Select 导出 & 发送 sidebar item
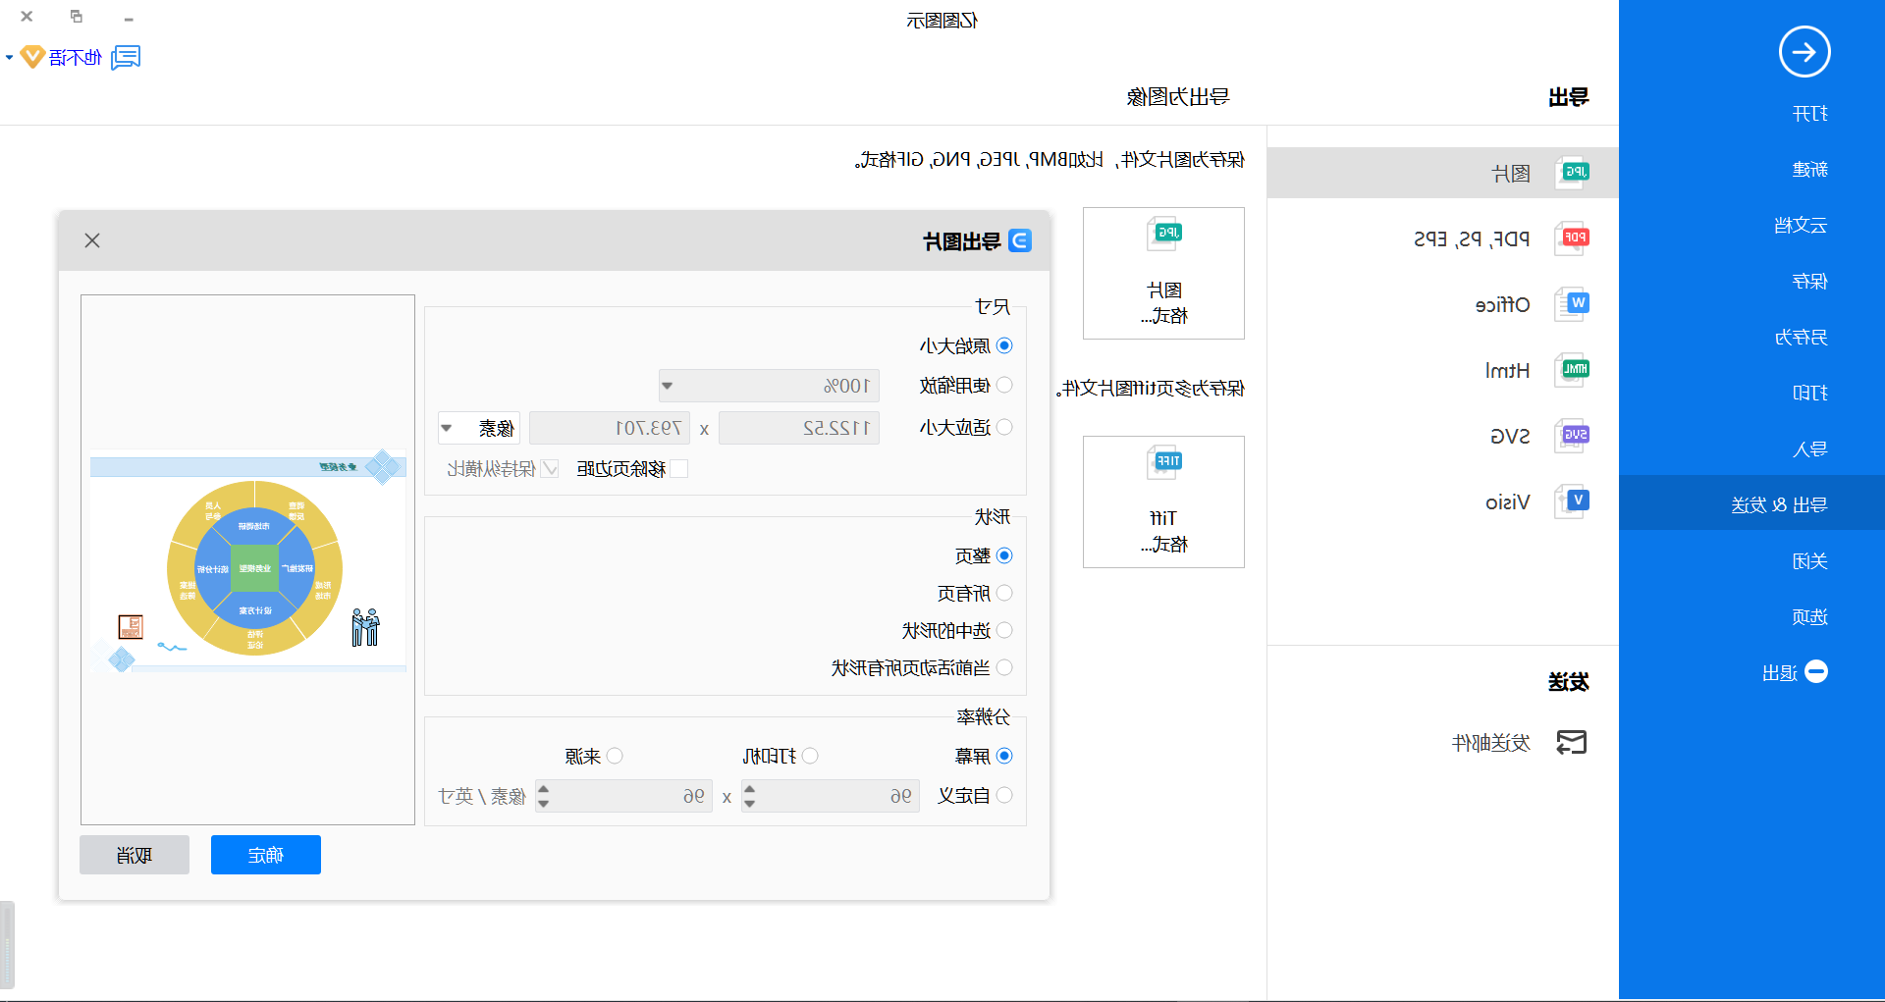The width and height of the screenshot is (1885, 1002). 1751,504
